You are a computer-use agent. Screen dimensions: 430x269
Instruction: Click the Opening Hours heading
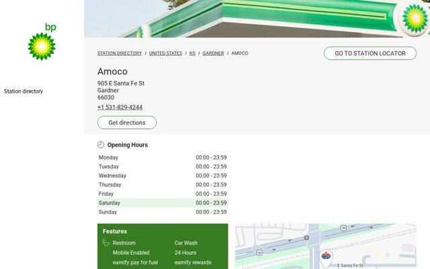point(128,145)
